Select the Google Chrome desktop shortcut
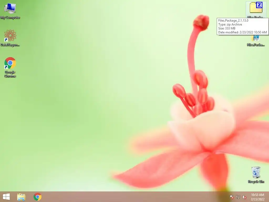Viewport: 269px width, 202px height. pos(10,67)
